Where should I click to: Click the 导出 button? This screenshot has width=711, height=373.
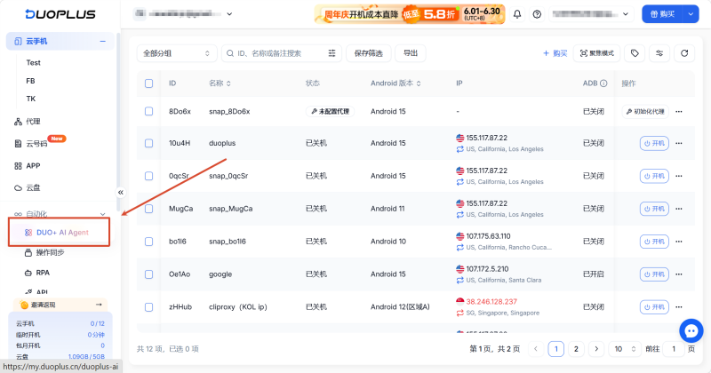411,53
